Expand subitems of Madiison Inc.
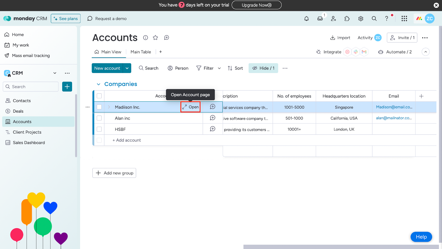 [x=109, y=107]
